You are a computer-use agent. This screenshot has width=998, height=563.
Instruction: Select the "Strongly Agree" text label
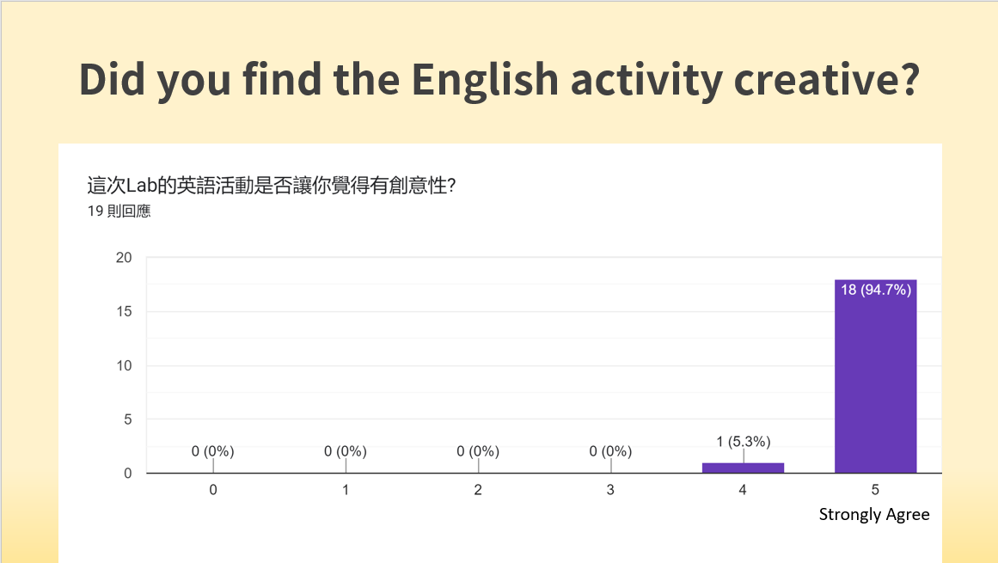click(874, 514)
